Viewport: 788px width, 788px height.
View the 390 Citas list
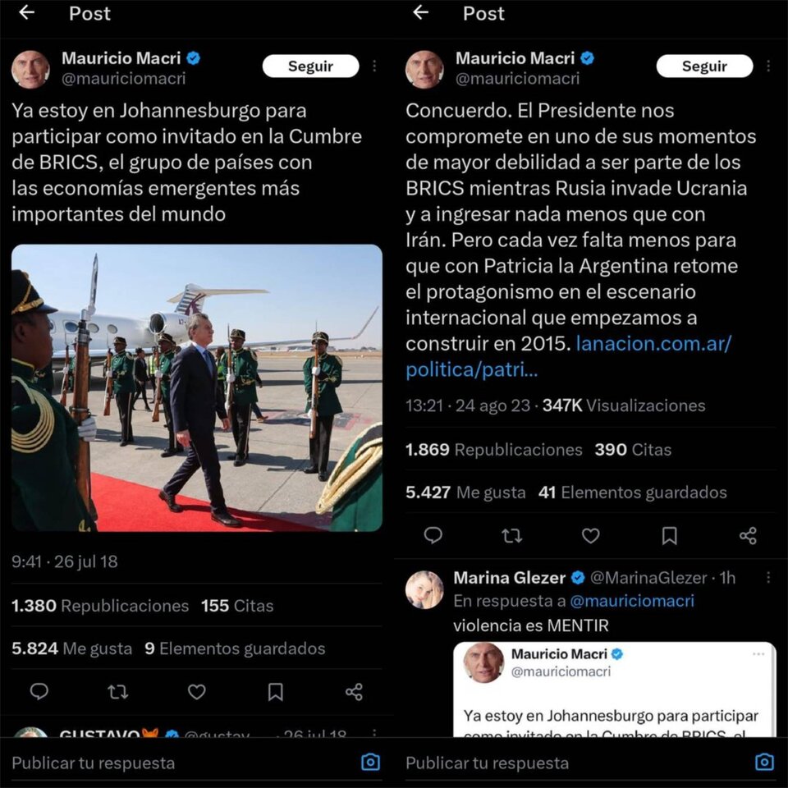633,449
